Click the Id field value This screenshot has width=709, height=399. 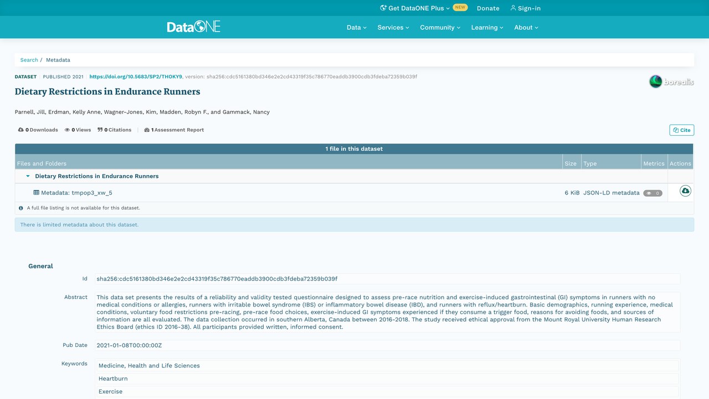click(x=387, y=279)
